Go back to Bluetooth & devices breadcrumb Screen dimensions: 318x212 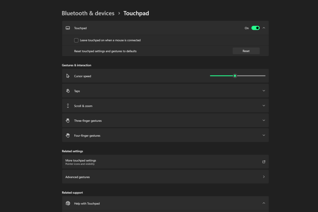[x=88, y=13]
